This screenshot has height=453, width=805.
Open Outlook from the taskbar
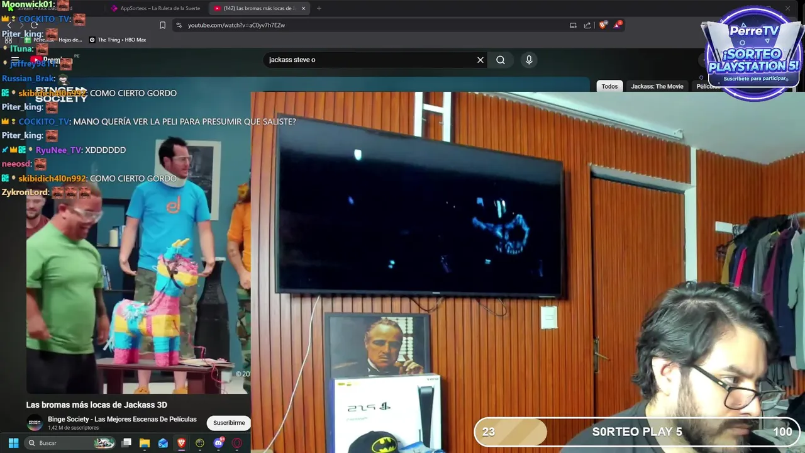[x=163, y=443]
